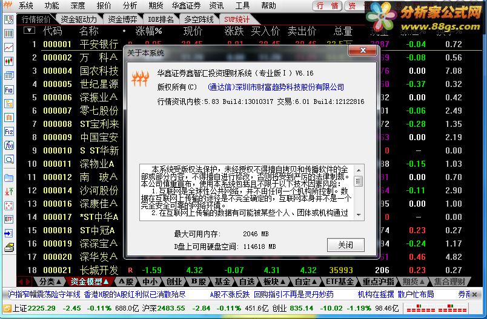Open the f(x) formula manager icon
This screenshot has width=487, height=319.
[8, 145]
